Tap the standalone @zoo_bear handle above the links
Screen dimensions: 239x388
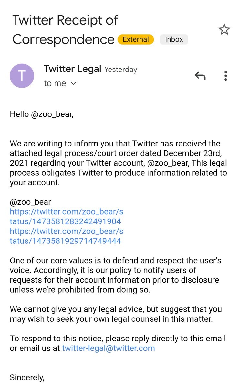coord(30,202)
